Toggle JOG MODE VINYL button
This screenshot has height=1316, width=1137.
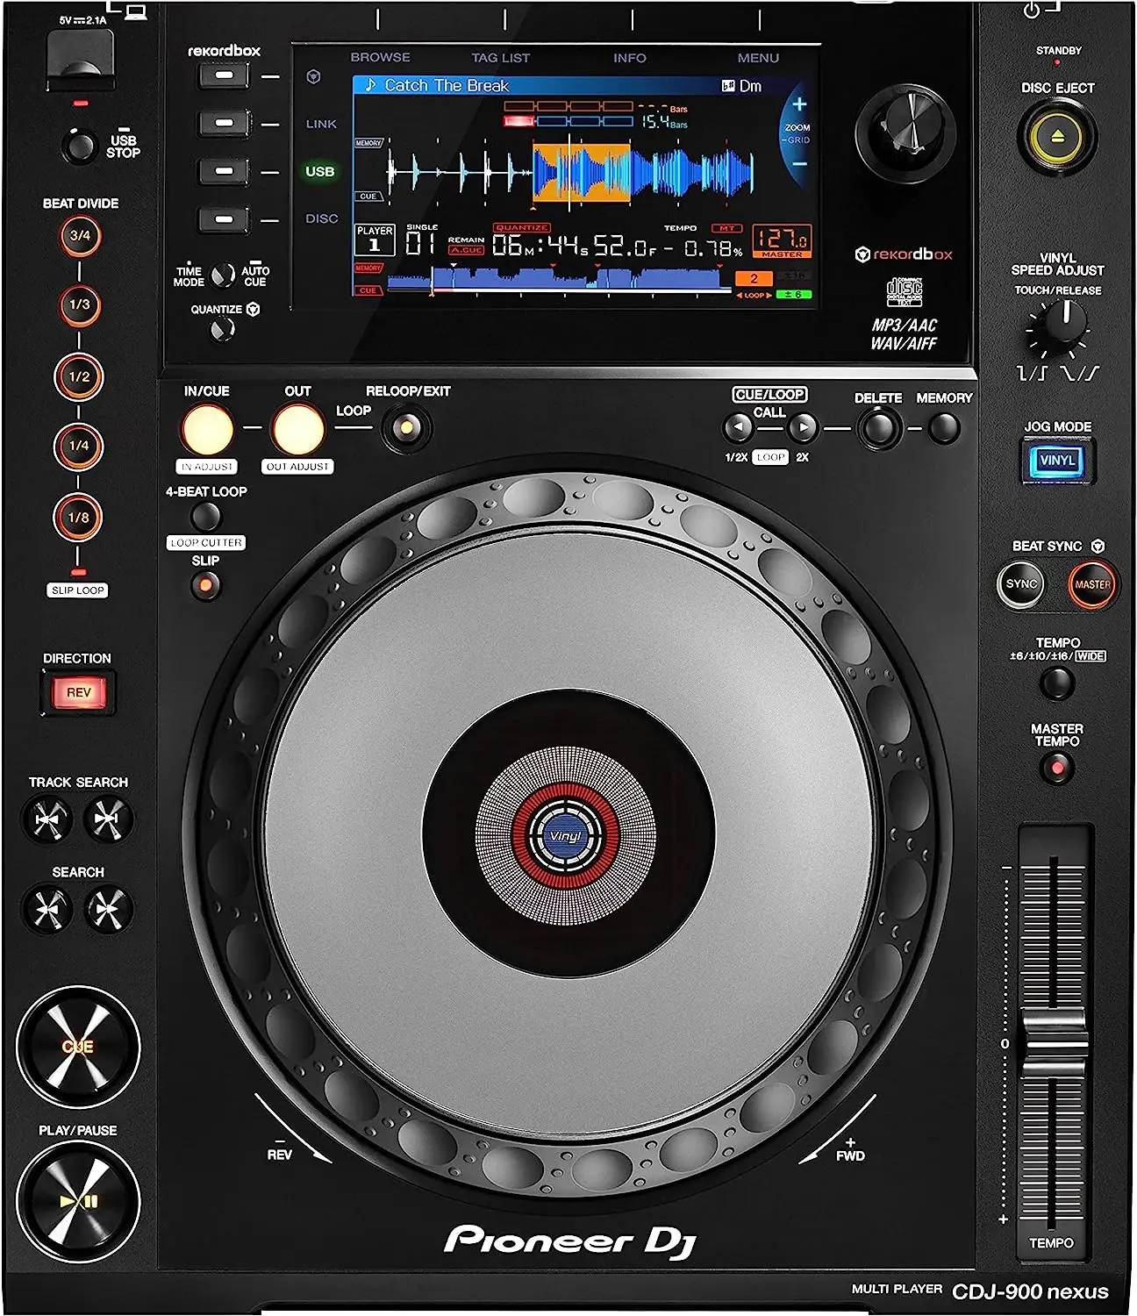point(1057,461)
